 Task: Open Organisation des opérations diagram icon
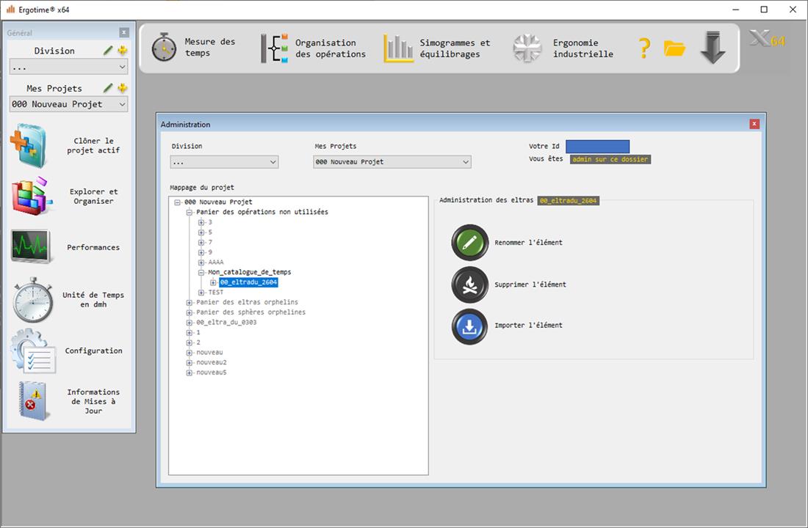pyautogui.click(x=274, y=48)
